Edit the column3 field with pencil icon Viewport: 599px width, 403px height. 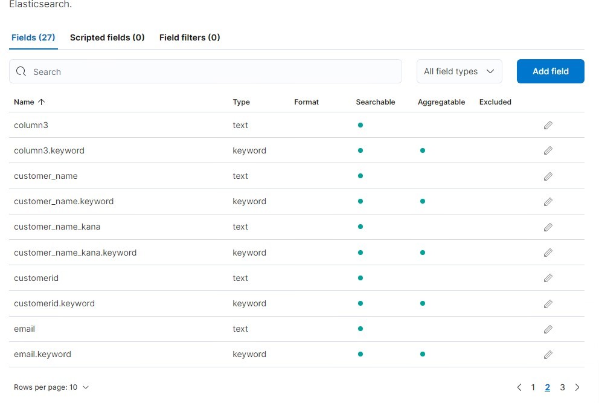[x=548, y=125]
